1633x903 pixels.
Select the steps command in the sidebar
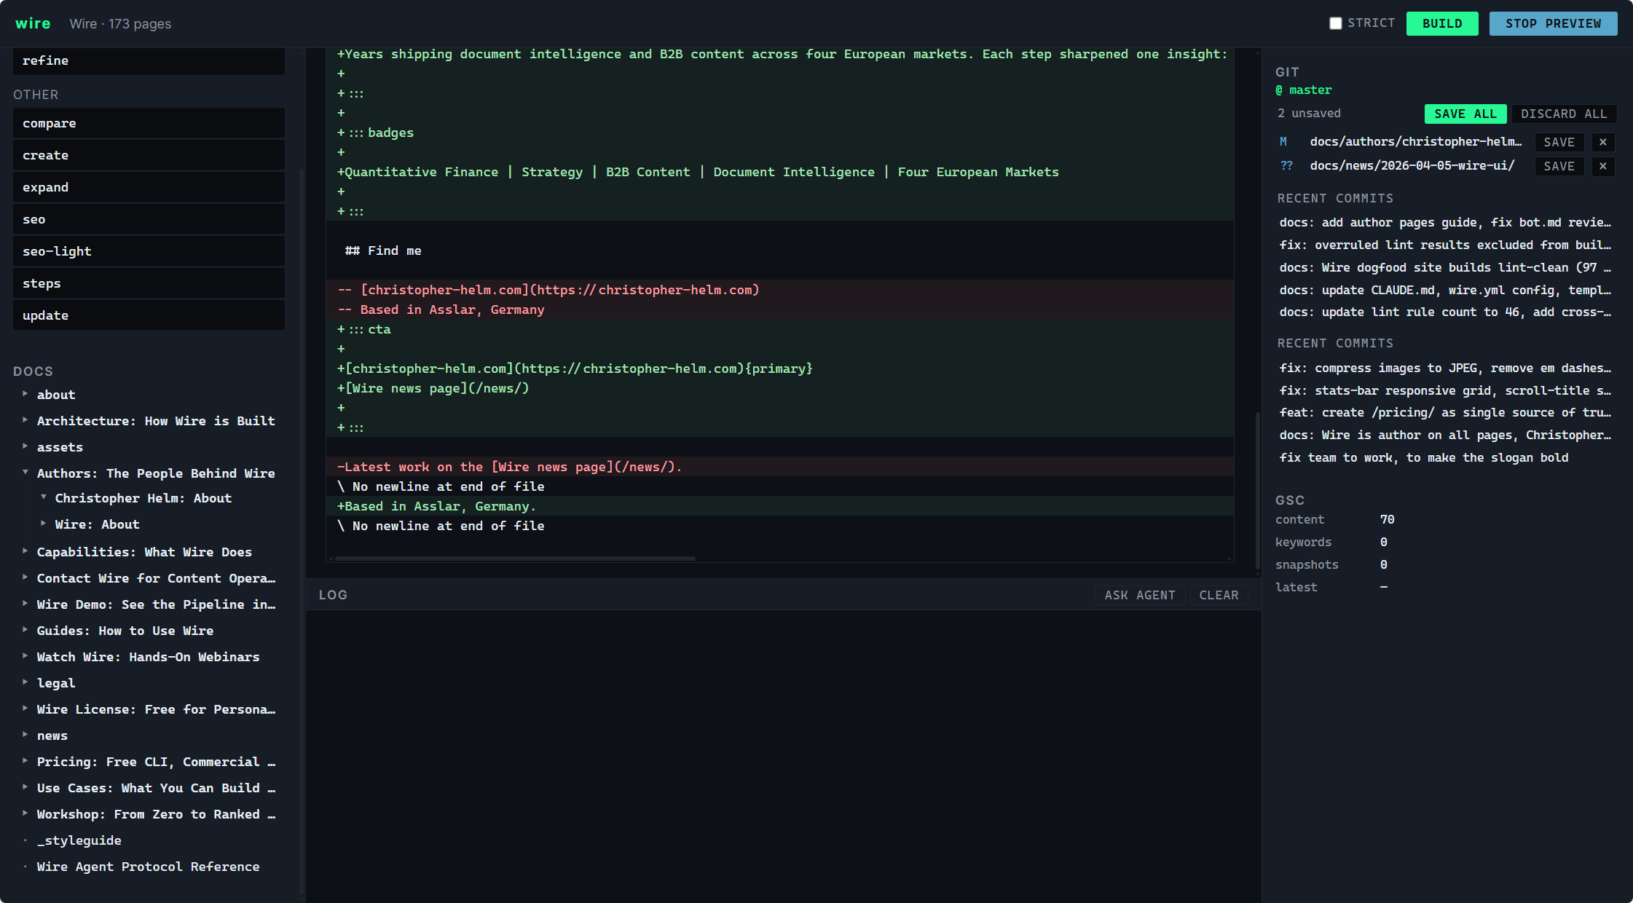[x=149, y=283]
